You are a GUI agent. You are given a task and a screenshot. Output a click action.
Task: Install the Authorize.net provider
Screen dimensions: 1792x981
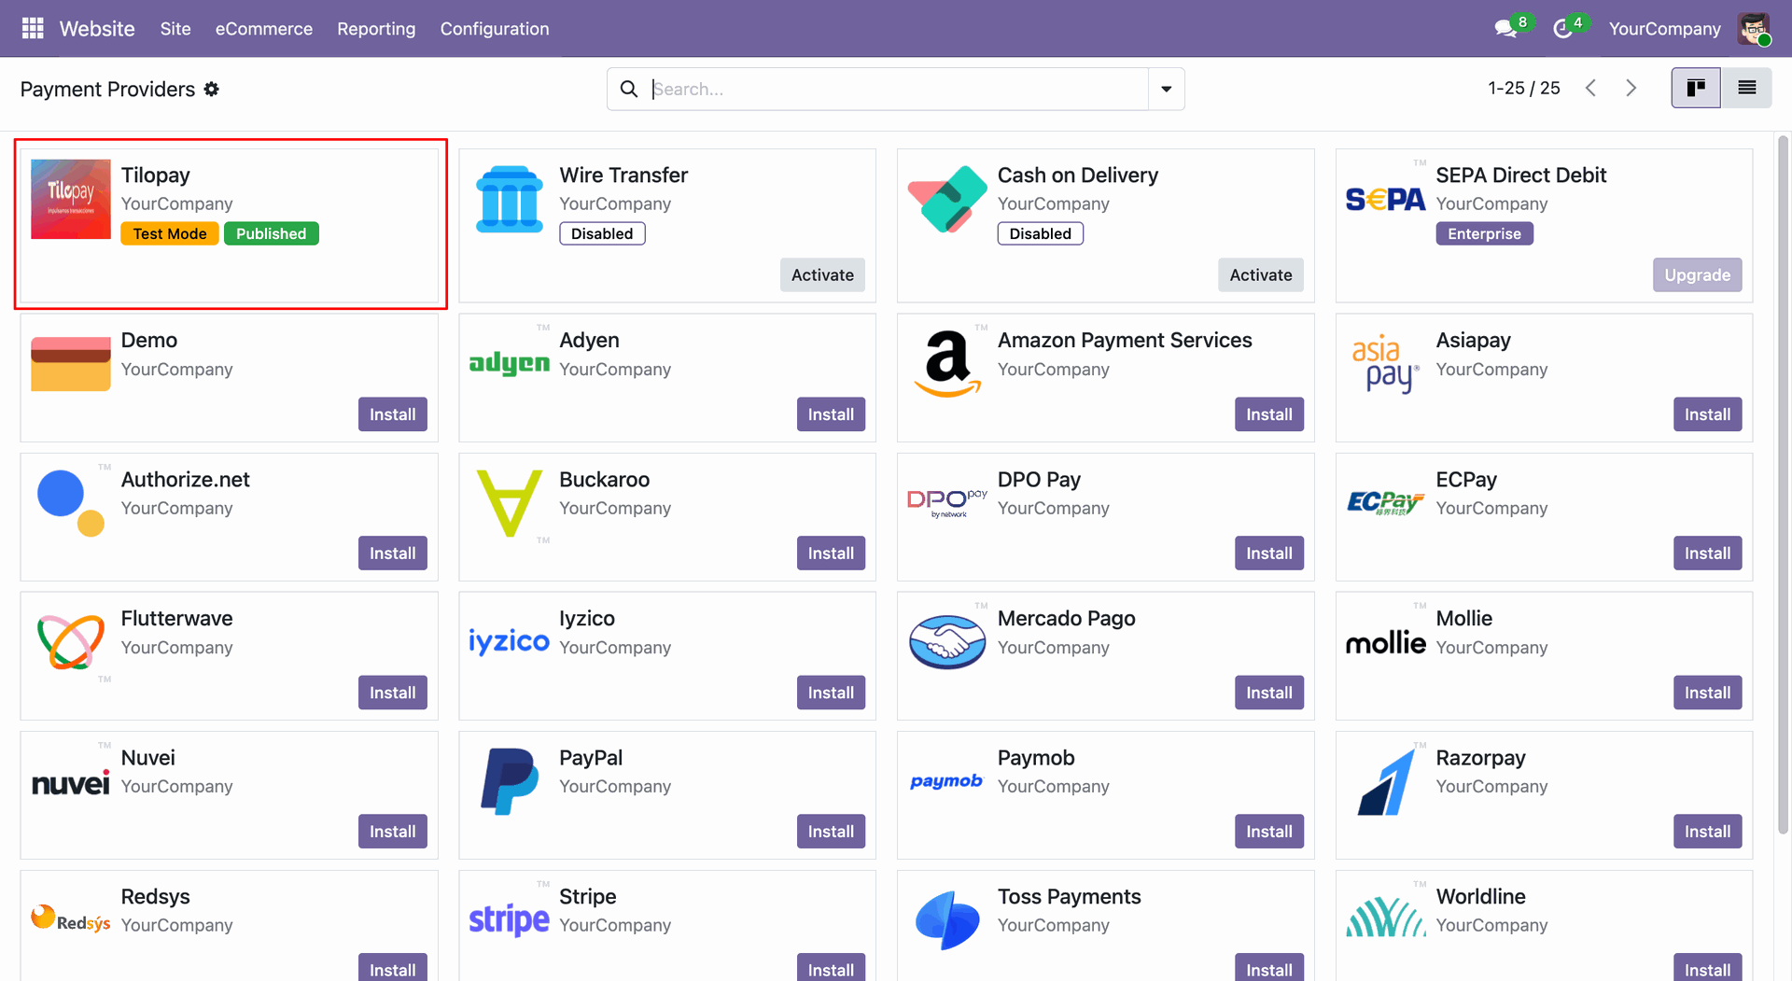point(393,553)
